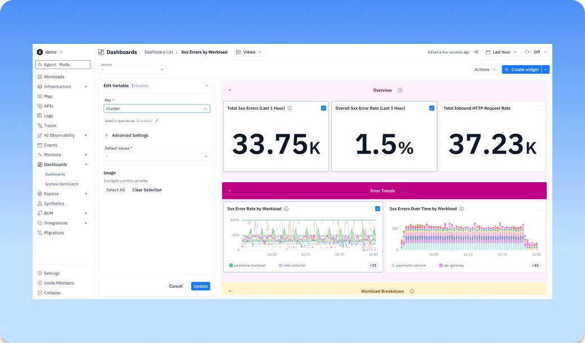
Task: Open the clusters variable filter dropdown
Action: coord(132,69)
